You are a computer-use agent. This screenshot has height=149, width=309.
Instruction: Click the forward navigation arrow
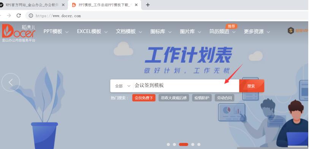pyautogui.click(x=9, y=16)
